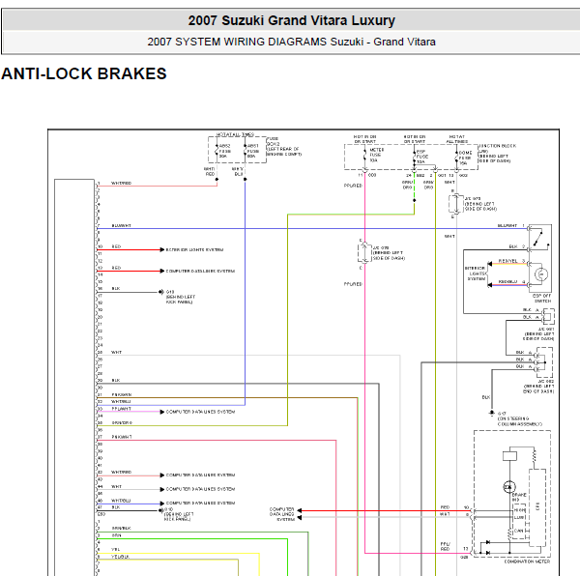580x576 pixels.
Task: Select the BRAKE indicator lamp symbol
Action: tap(509, 487)
